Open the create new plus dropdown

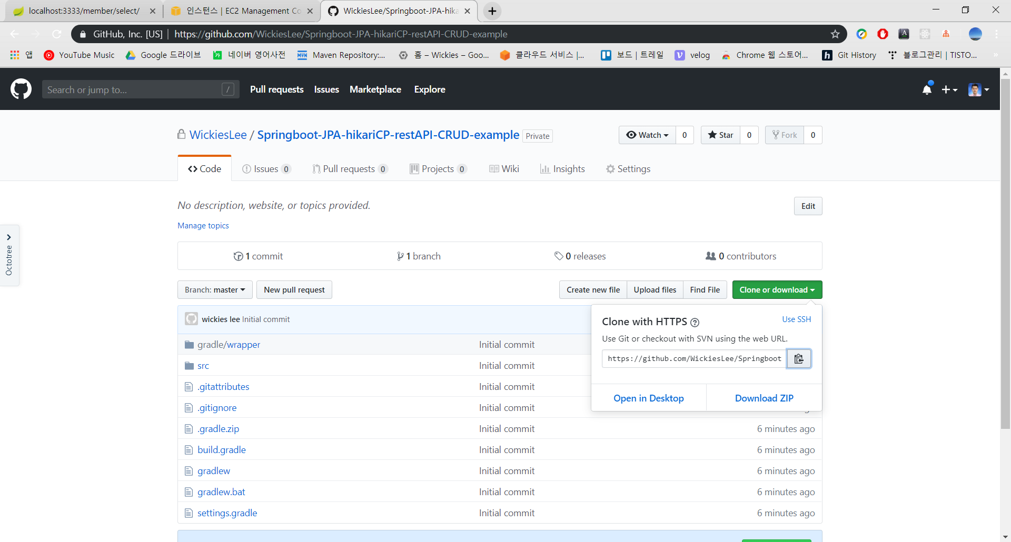point(949,89)
